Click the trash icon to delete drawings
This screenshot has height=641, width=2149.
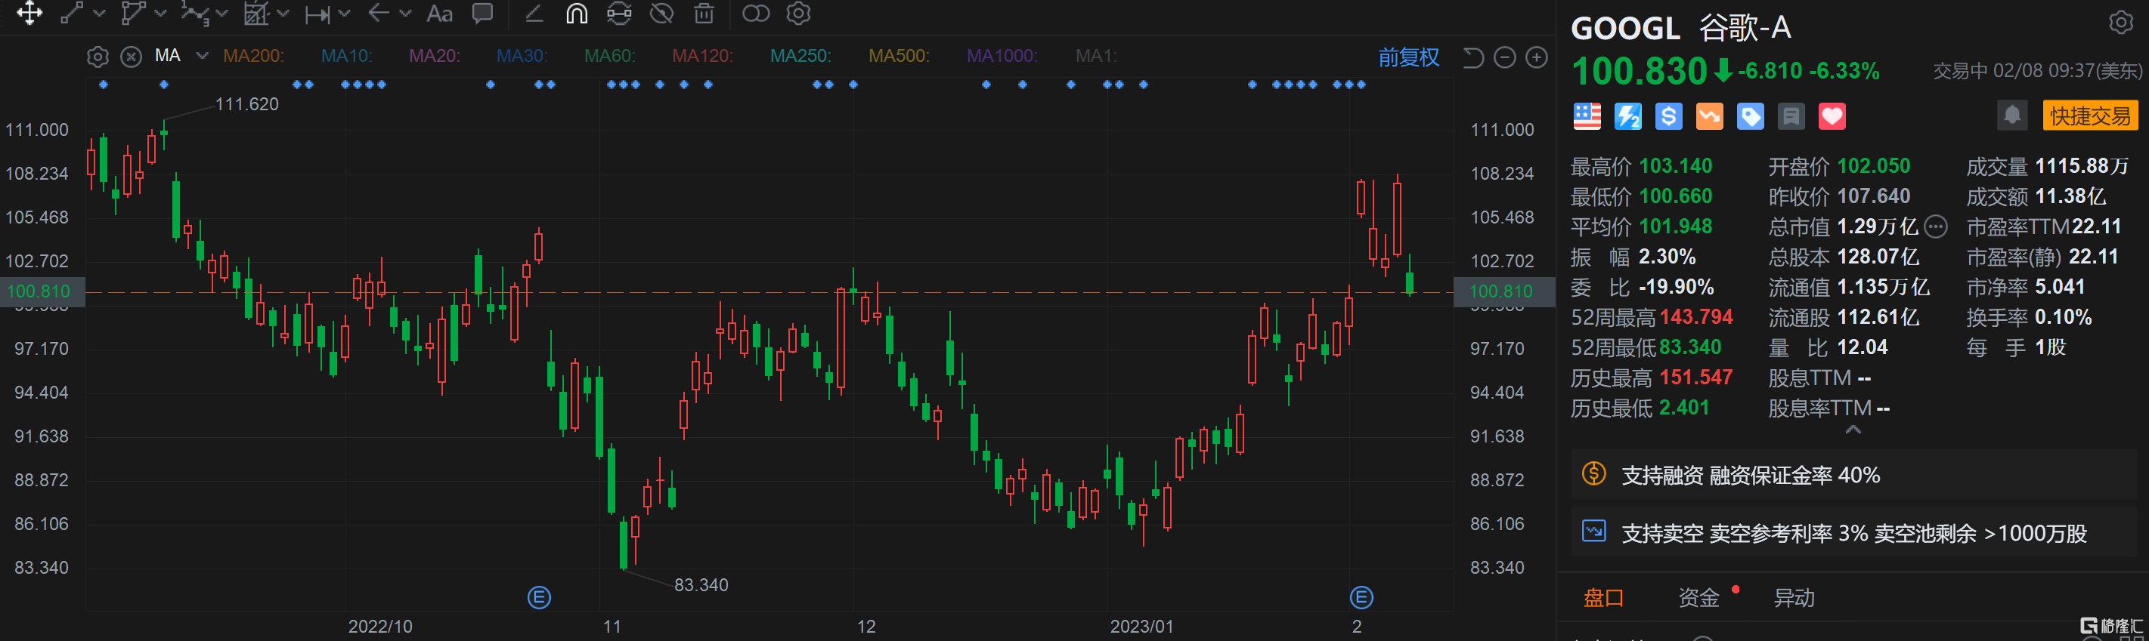[704, 14]
